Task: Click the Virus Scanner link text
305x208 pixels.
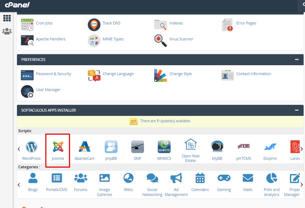Action: coord(181,39)
